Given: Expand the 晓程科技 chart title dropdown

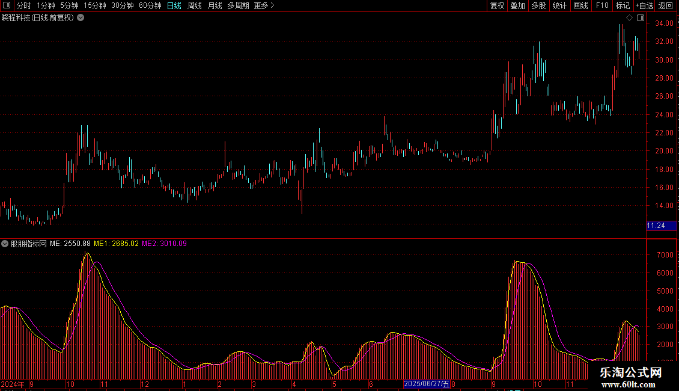Looking at the screenshot, I should coord(81,18).
